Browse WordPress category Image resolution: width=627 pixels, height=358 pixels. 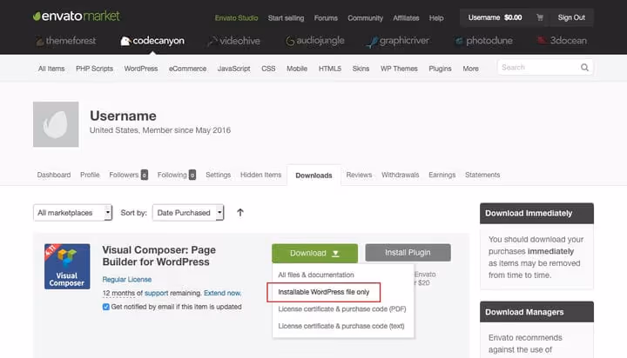(141, 69)
